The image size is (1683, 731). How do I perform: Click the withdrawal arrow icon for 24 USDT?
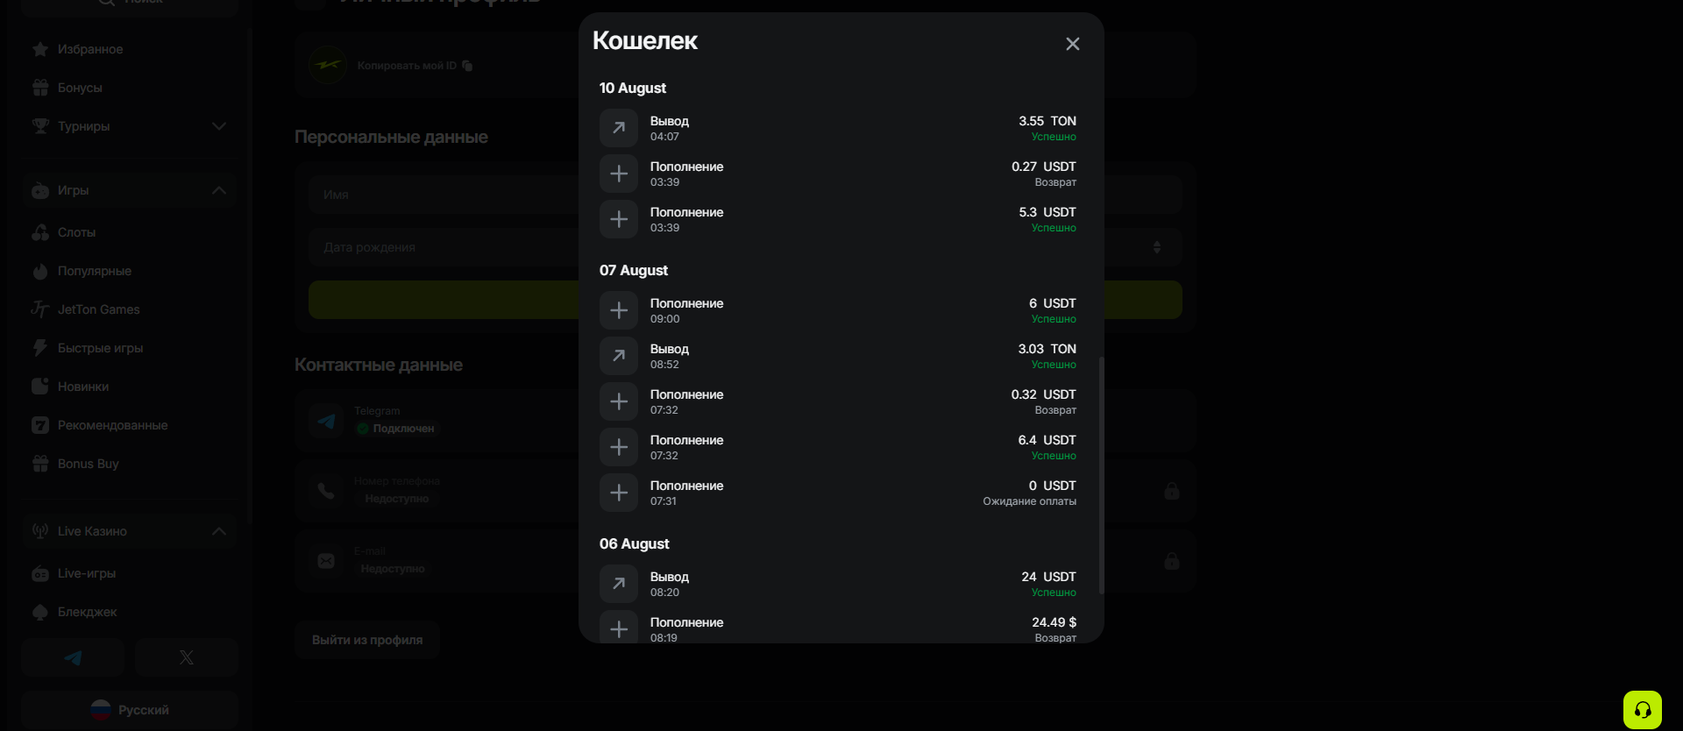[x=619, y=584]
